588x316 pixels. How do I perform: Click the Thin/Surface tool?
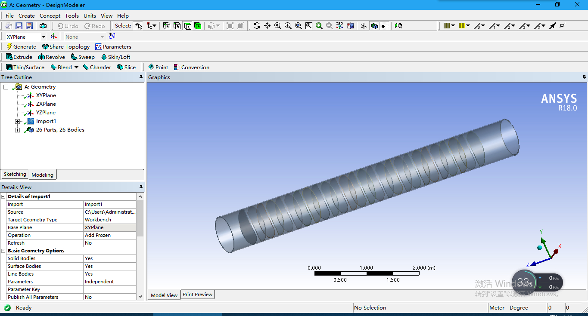25,67
